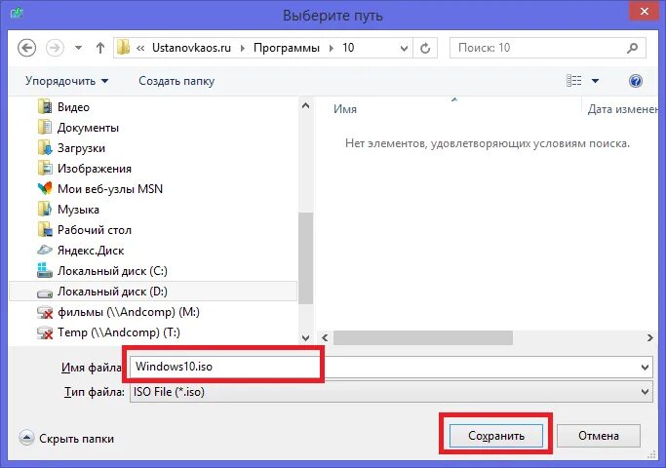
Task: Open the recent locations dropdown arrow
Action: 79,48
